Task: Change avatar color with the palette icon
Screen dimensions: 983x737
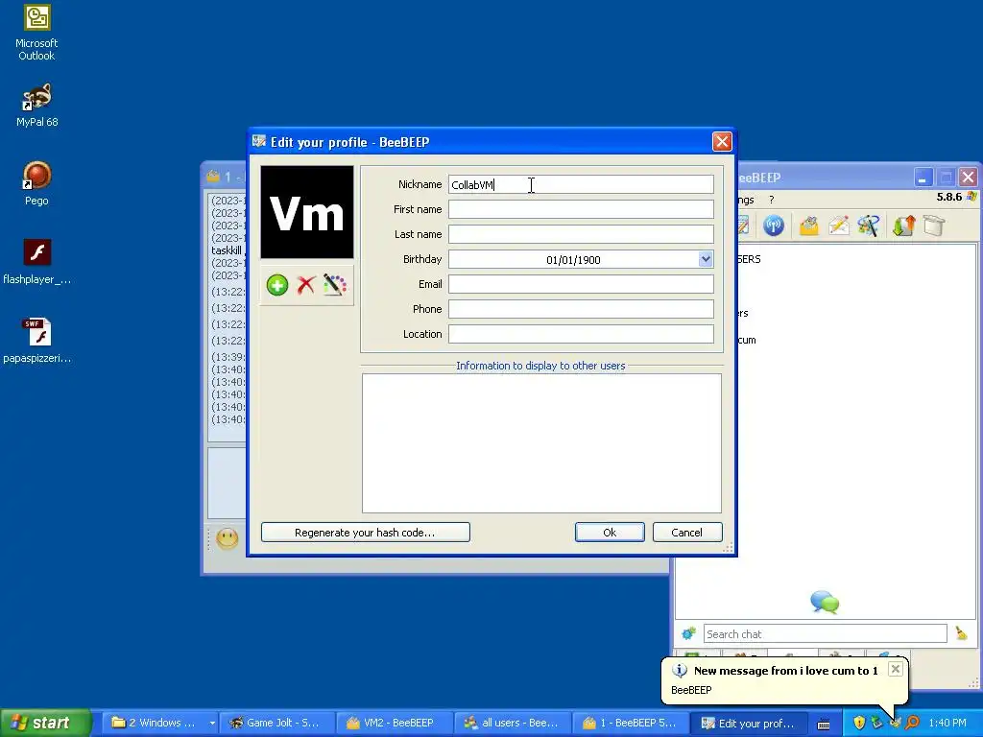Action: pyautogui.click(x=335, y=285)
